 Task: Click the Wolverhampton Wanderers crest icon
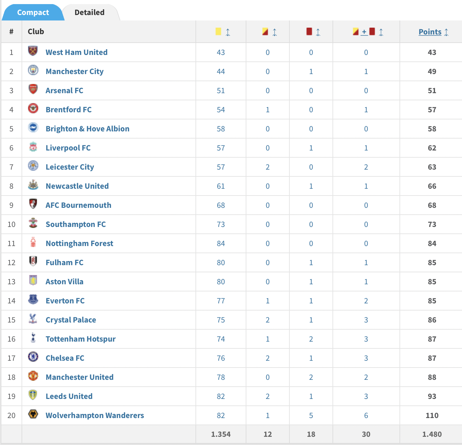[x=33, y=414]
